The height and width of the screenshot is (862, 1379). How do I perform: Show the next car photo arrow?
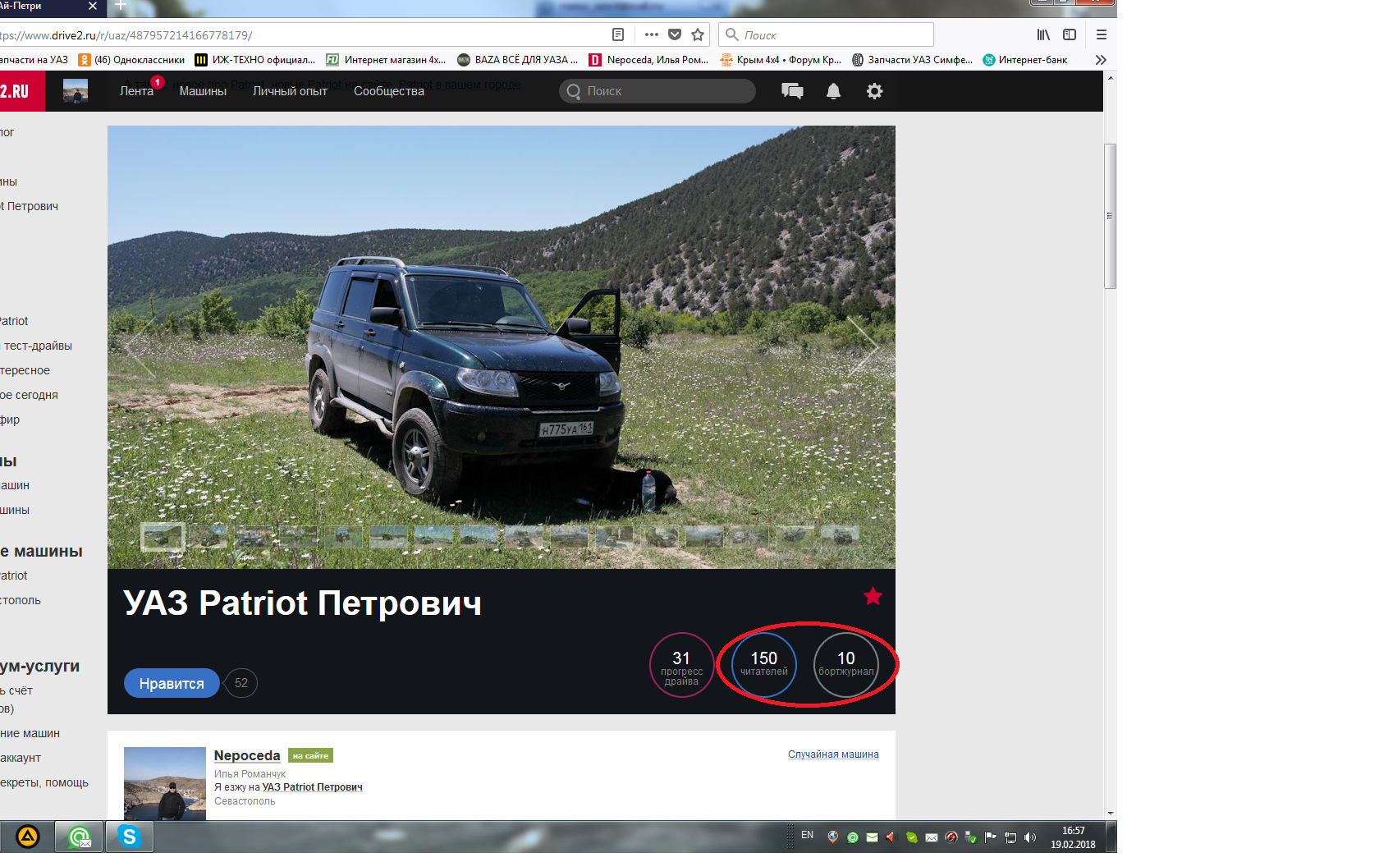tap(862, 346)
